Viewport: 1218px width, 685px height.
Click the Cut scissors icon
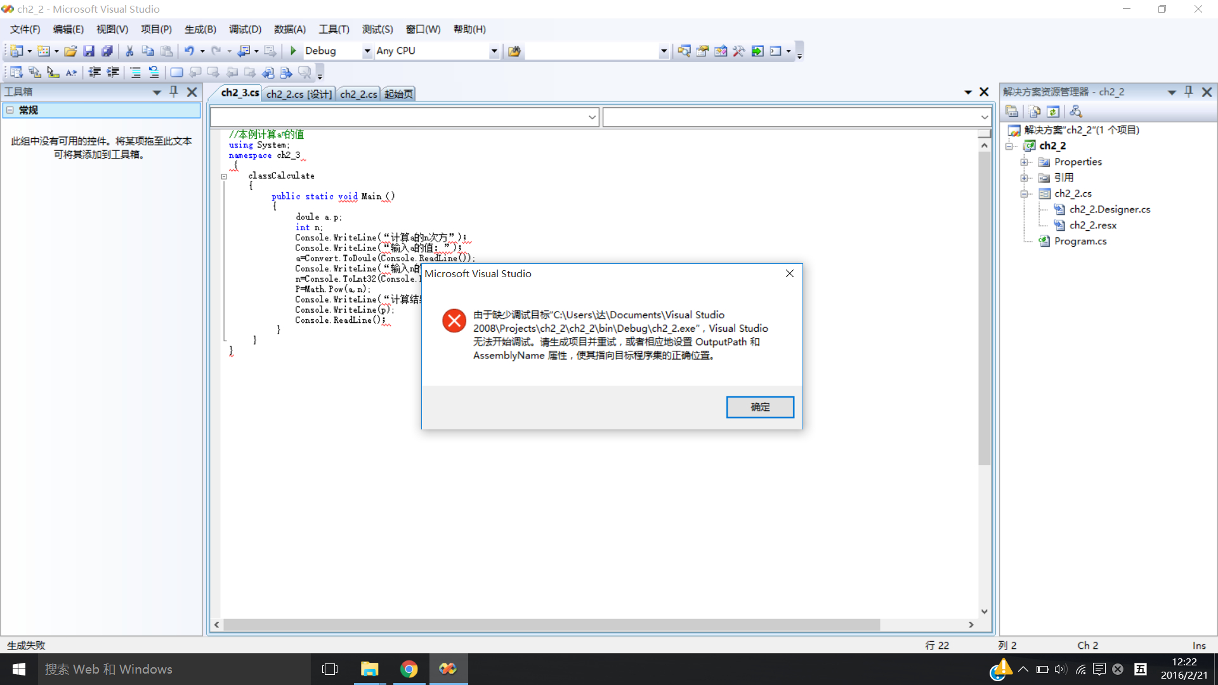tap(129, 51)
